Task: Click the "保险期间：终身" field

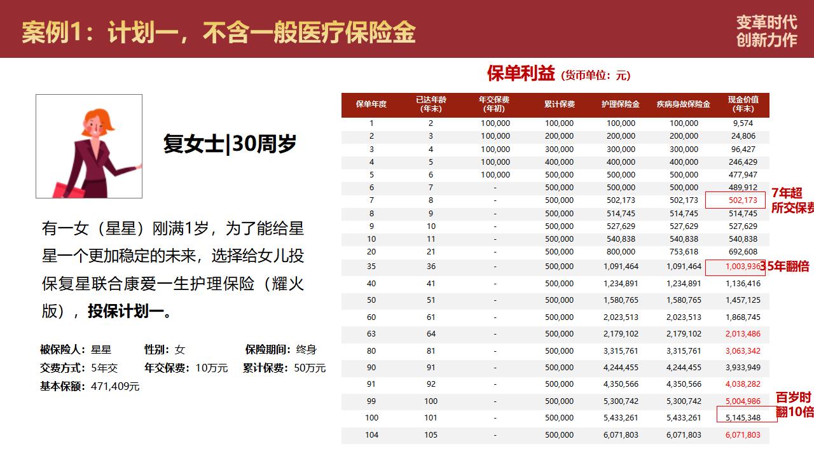Action: (x=280, y=349)
